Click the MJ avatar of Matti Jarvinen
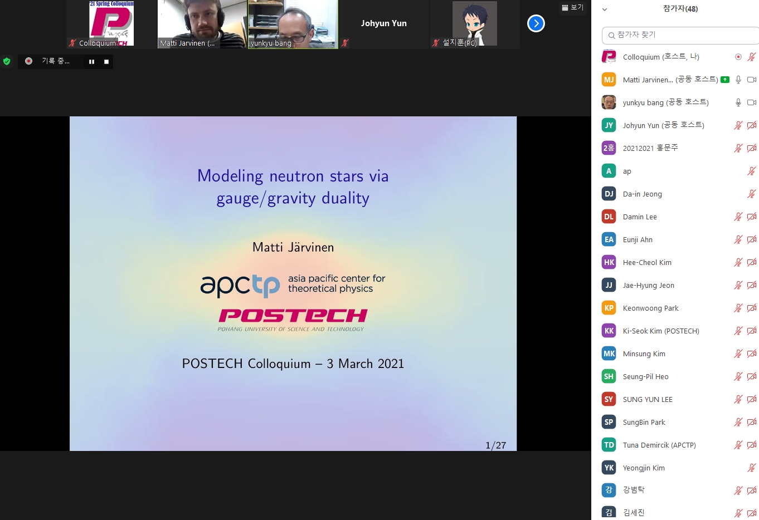 pyautogui.click(x=609, y=80)
